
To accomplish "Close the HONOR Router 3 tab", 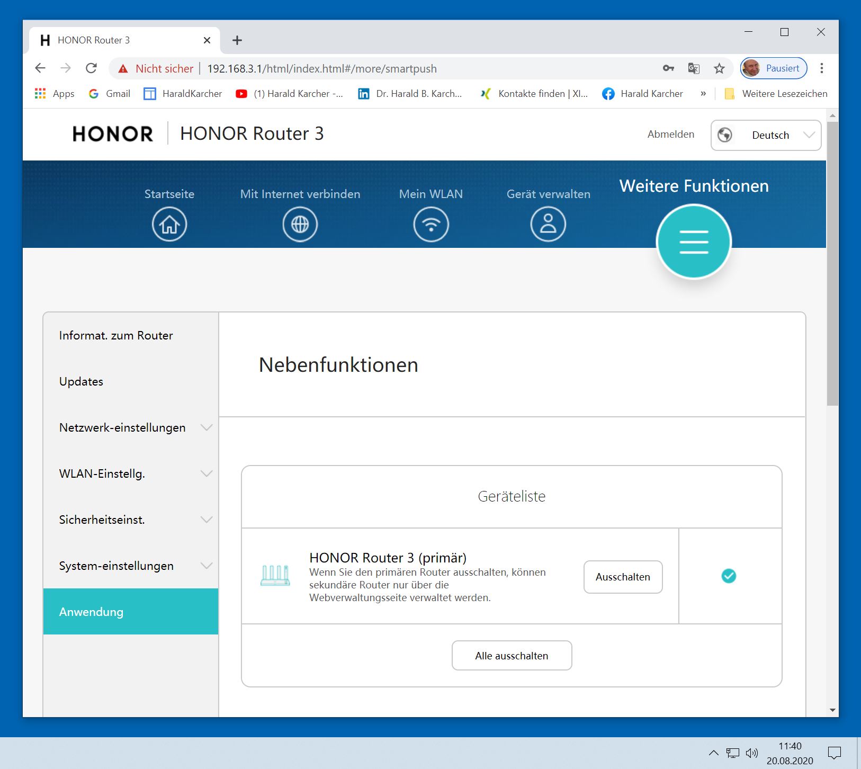I will click(x=207, y=40).
